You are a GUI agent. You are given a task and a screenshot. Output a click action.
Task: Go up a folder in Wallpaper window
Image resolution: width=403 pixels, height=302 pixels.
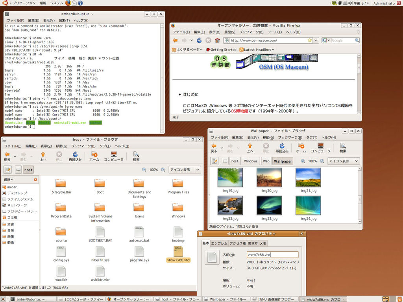pos(250,148)
